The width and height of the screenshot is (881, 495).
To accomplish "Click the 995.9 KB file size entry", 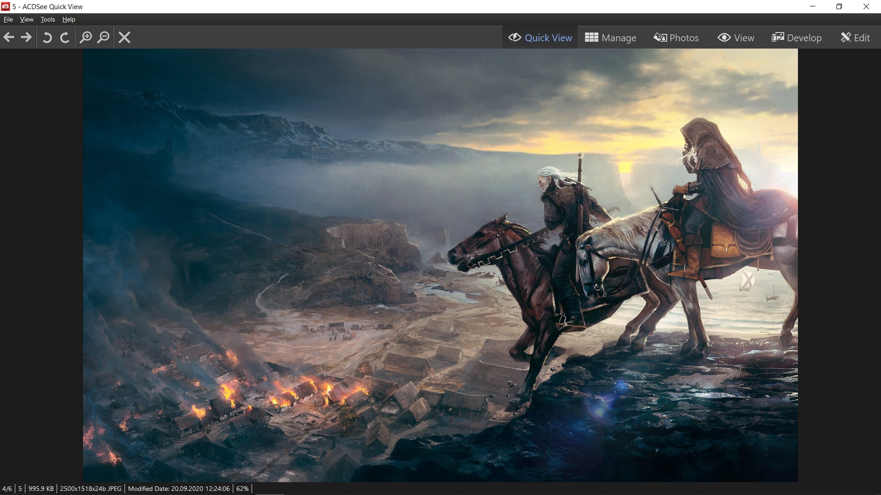I will (x=41, y=489).
